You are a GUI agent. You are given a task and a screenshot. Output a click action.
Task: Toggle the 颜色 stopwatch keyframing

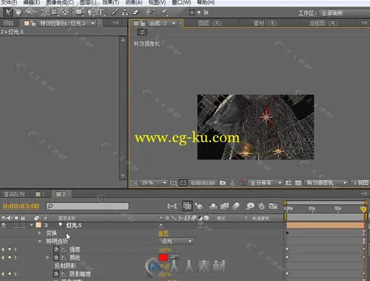click(x=56, y=257)
